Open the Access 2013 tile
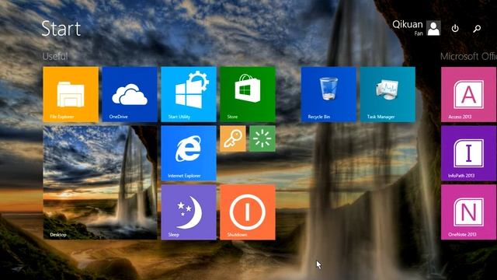This screenshot has height=280, width=497. tap(469, 94)
